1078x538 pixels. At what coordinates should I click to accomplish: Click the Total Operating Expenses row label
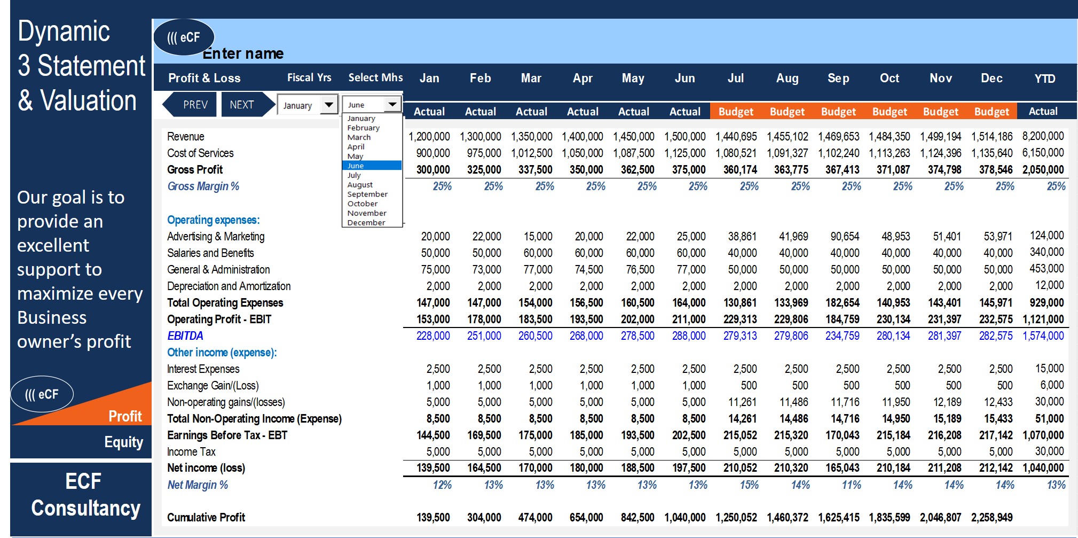(225, 303)
